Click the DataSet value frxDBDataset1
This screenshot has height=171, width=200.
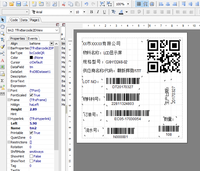40,72
